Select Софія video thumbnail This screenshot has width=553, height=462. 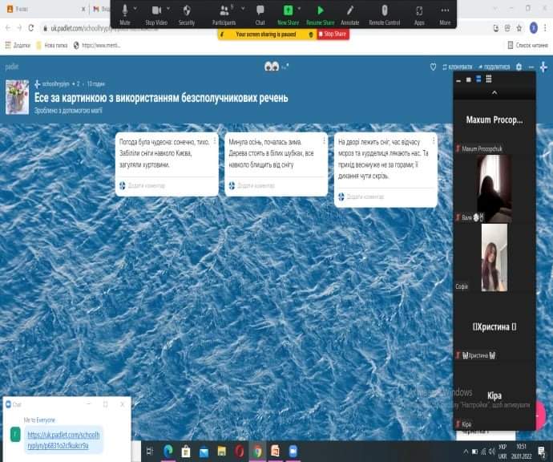tap(494, 257)
